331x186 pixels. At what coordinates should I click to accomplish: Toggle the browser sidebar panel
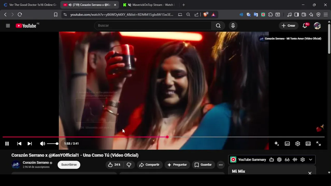(297, 15)
